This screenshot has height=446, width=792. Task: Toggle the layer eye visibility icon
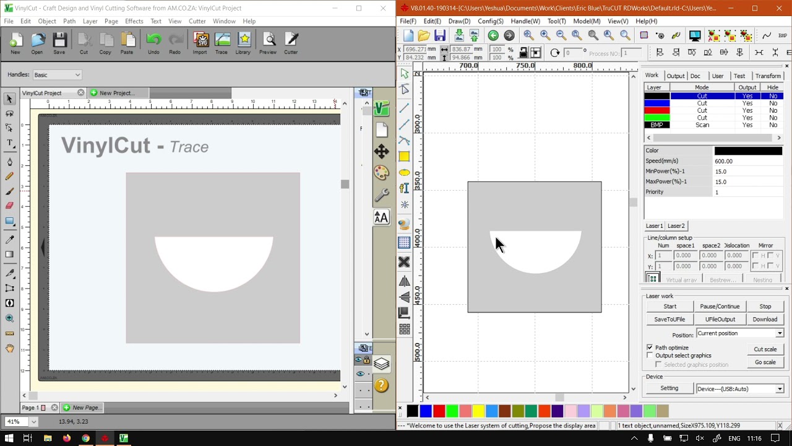[x=359, y=360]
